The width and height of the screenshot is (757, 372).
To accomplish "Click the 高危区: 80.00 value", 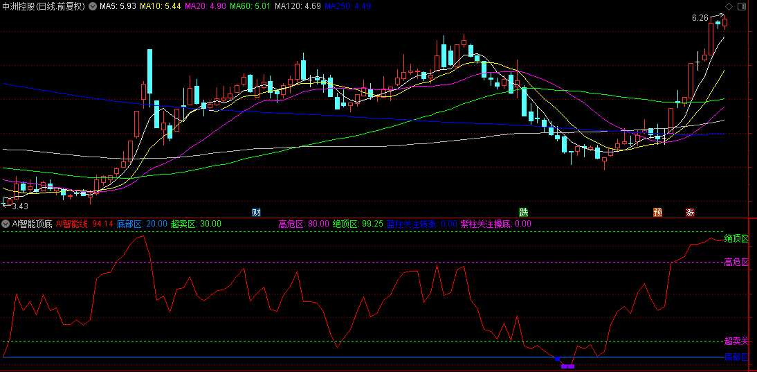I will 304,224.
